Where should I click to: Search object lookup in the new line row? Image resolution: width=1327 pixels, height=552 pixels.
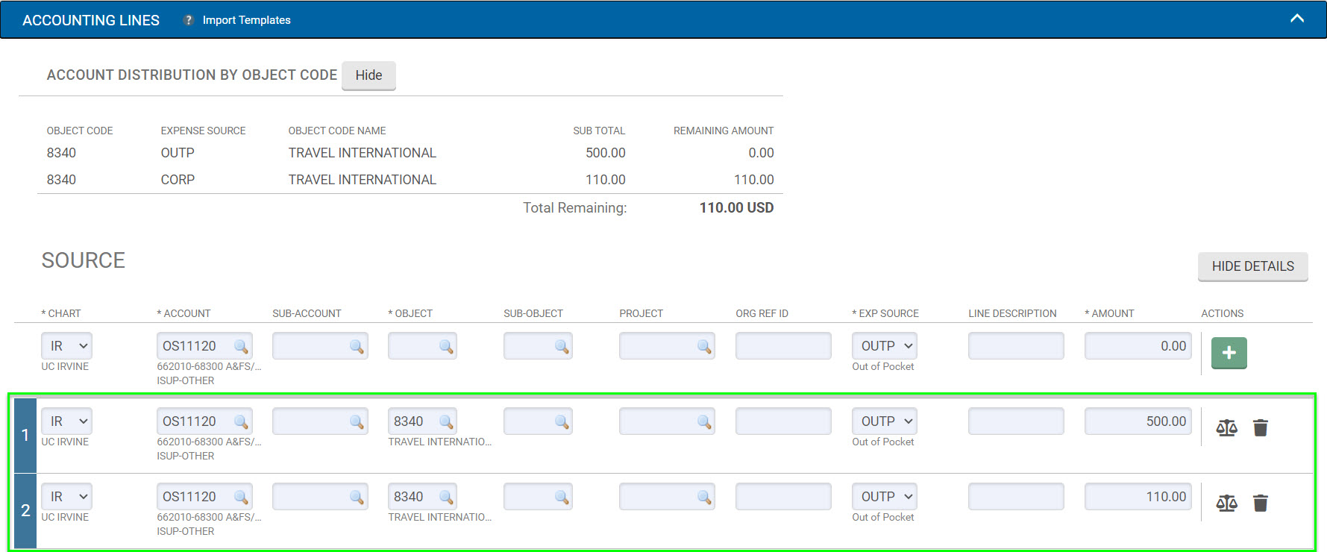click(446, 346)
